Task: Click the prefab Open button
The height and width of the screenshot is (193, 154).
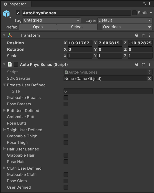Action: (x=38, y=27)
